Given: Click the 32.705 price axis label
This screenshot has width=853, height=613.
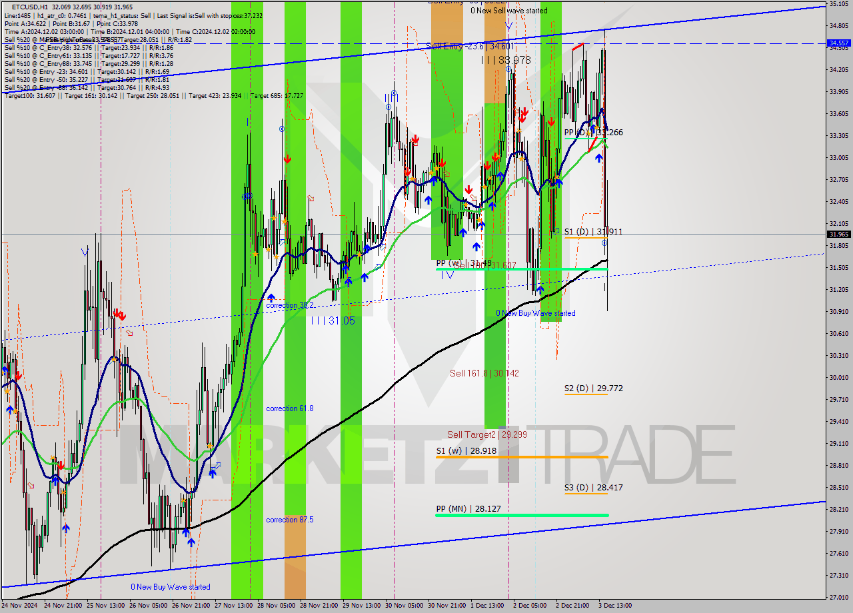Looking at the screenshot, I should pyautogui.click(x=838, y=180).
